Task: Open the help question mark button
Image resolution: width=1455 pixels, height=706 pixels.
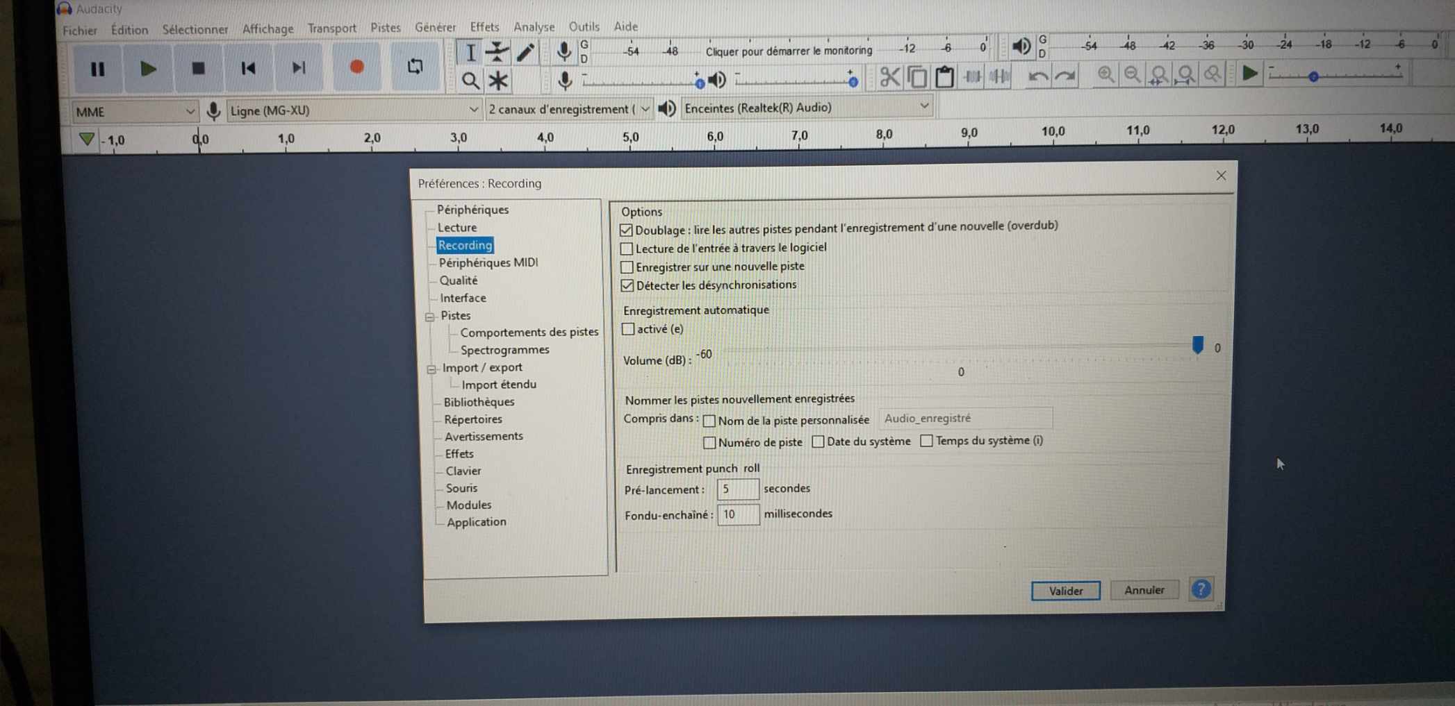Action: 1201,589
